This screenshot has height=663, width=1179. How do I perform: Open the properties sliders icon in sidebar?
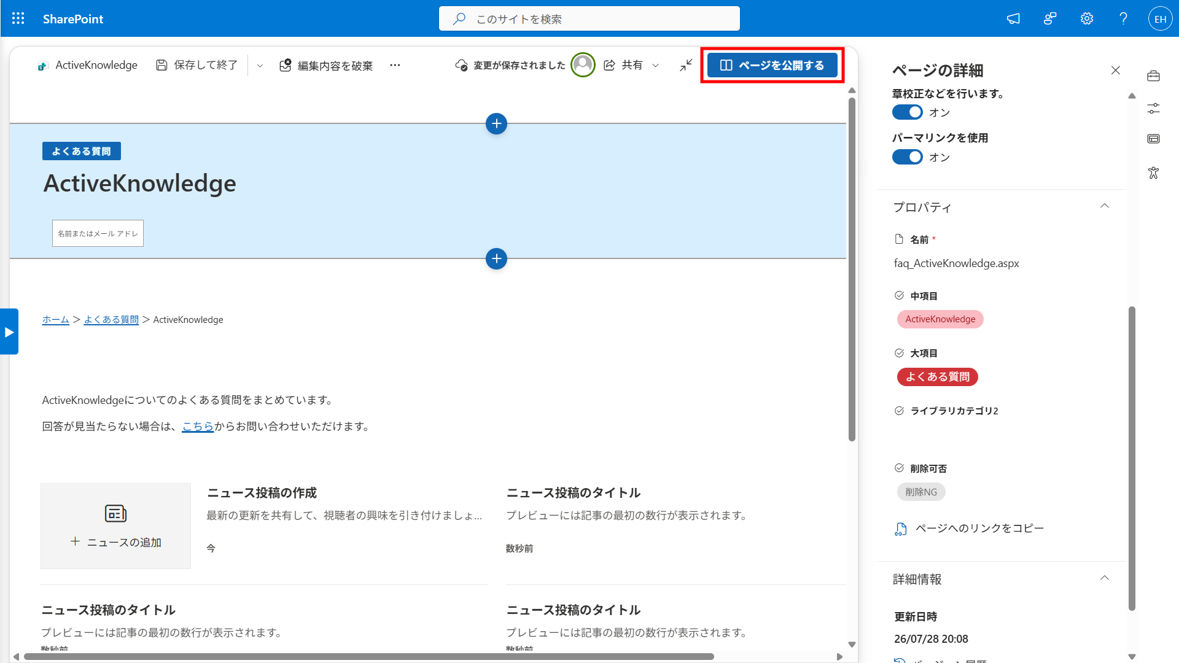pos(1153,108)
